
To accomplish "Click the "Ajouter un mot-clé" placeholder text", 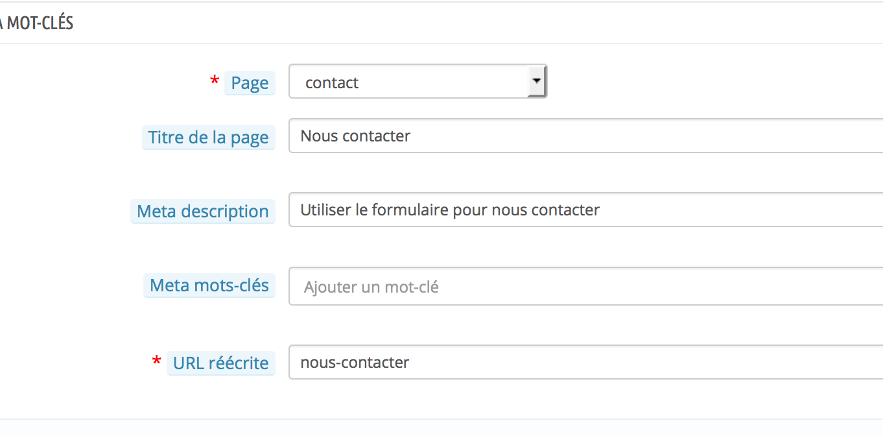I will tap(371, 287).
